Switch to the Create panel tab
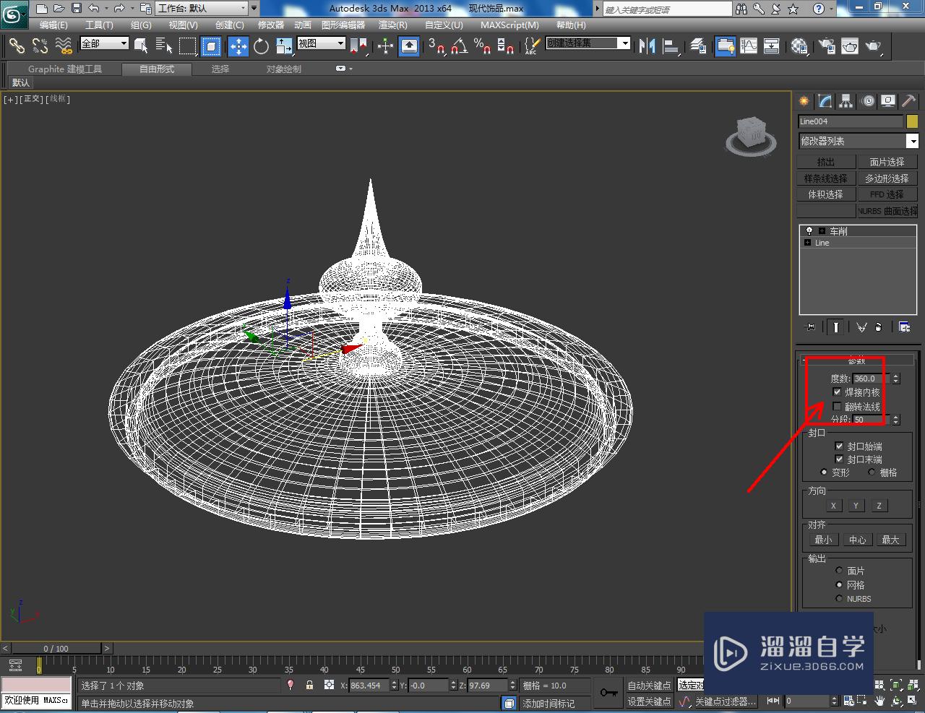This screenshot has height=713, width=925. tap(804, 101)
